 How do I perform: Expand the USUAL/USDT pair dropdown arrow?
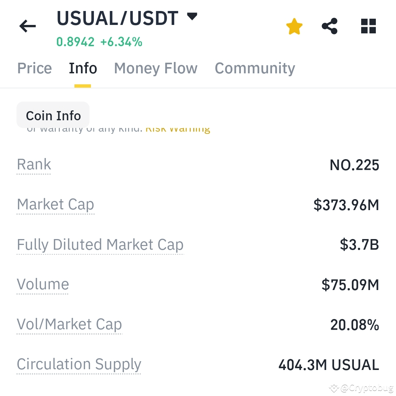click(x=192, y=16)
